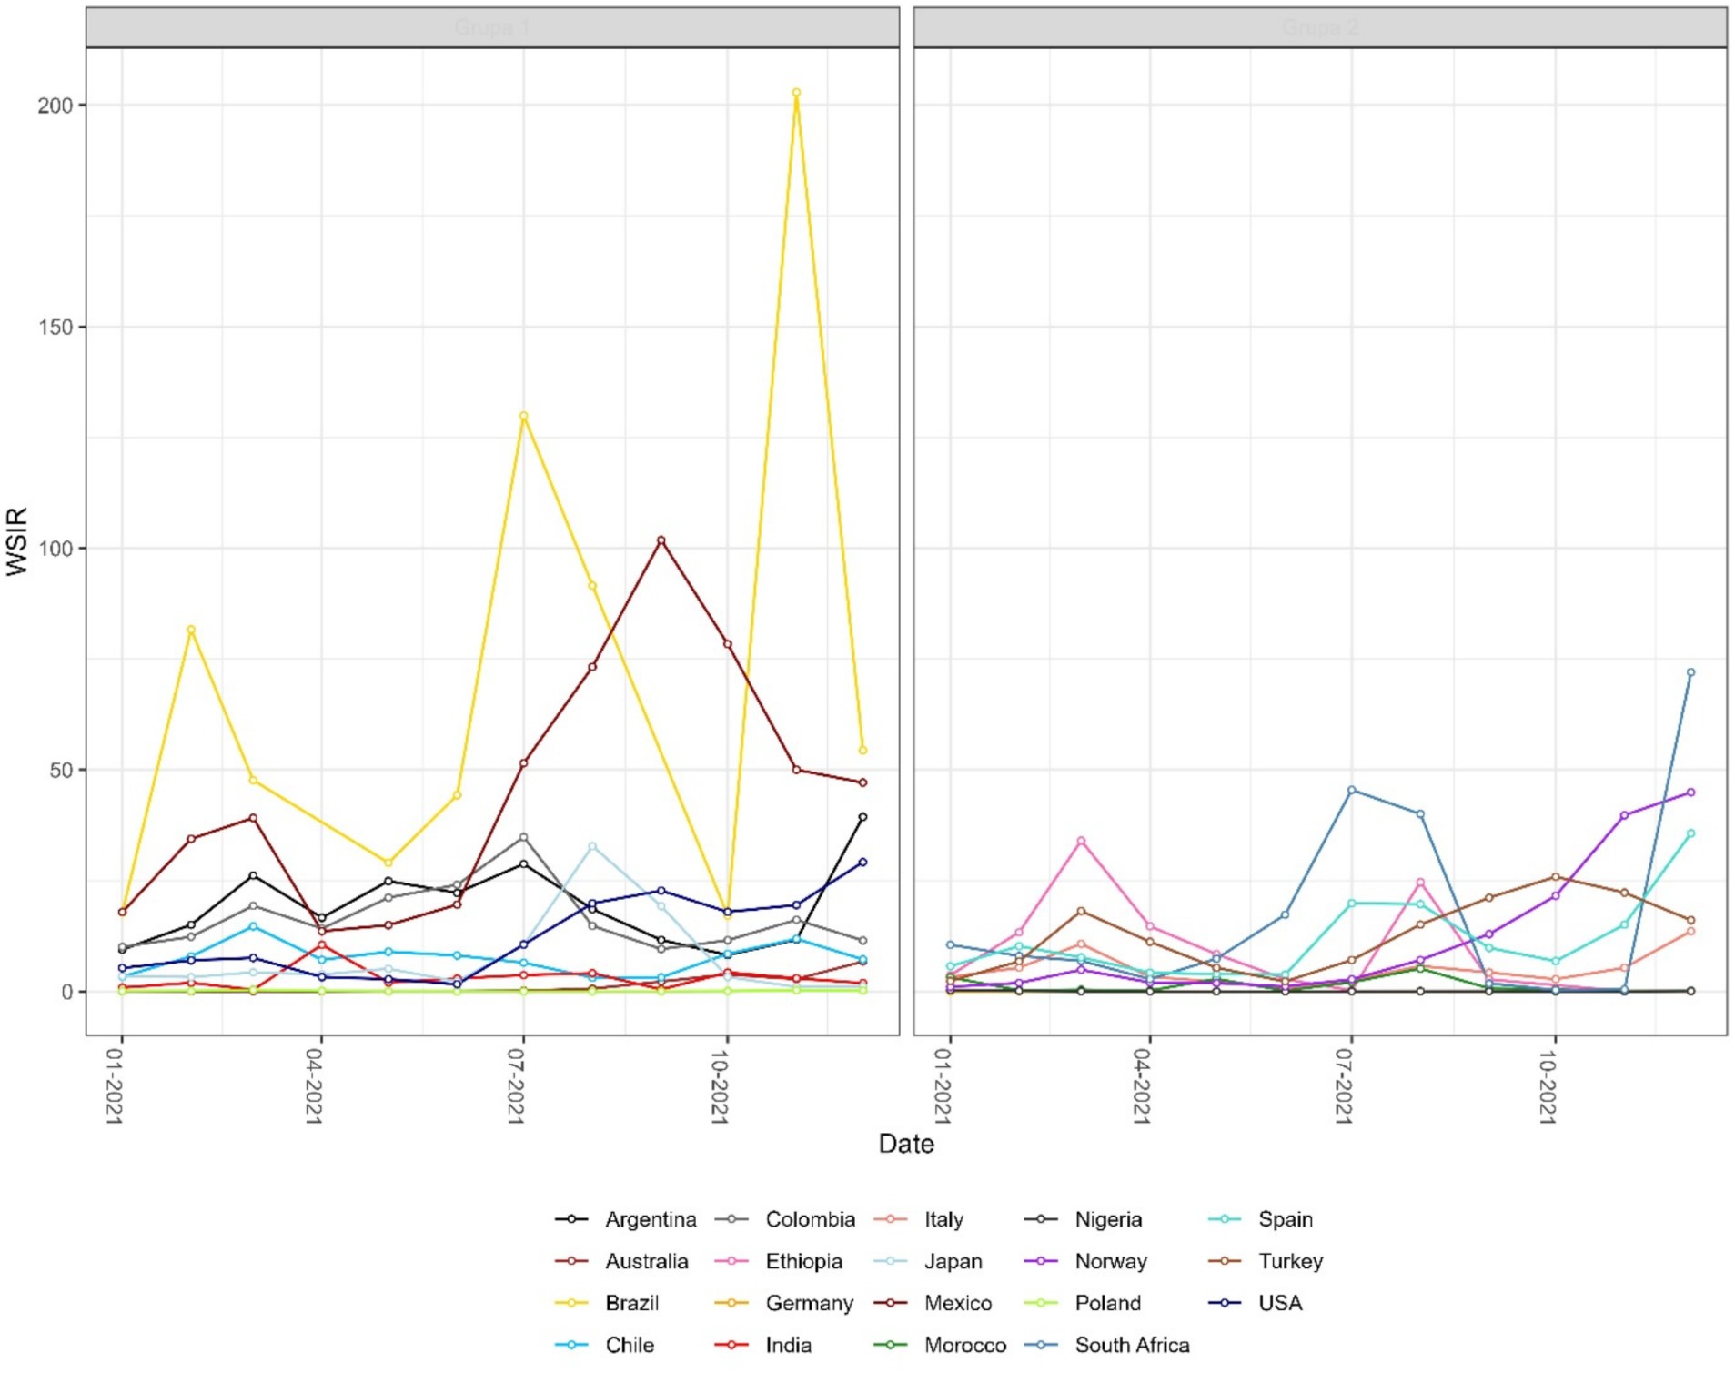Click 01-2021 tick label in left panel
1735x1373 pixels.
click(x=115, y=1085)
